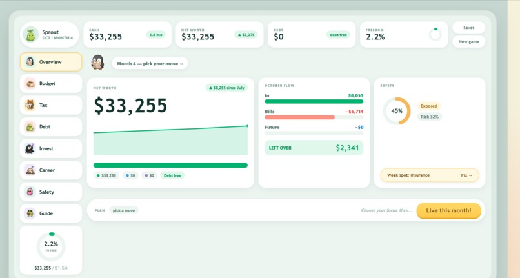Open the Invest section
This screenshot has height=278, width=520.
[x=51, y=148]
